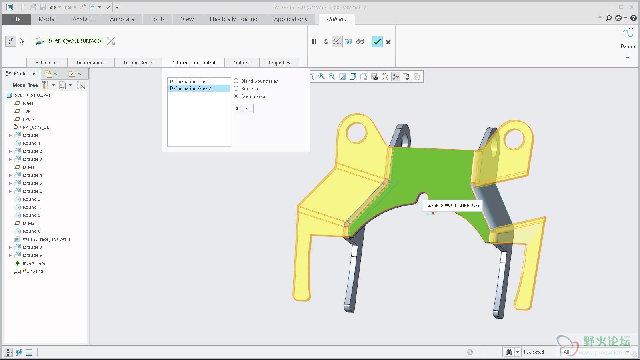Viewport: 640px width, 360px height.
Task: Click the Undo arrow in quick access toolbar
Action: (52, 7)
